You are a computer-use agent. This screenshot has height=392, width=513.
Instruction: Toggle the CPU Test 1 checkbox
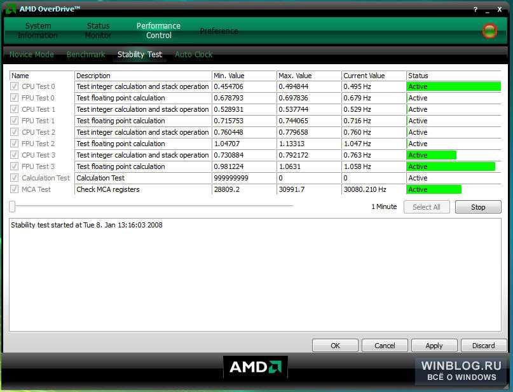pos(14,109)
